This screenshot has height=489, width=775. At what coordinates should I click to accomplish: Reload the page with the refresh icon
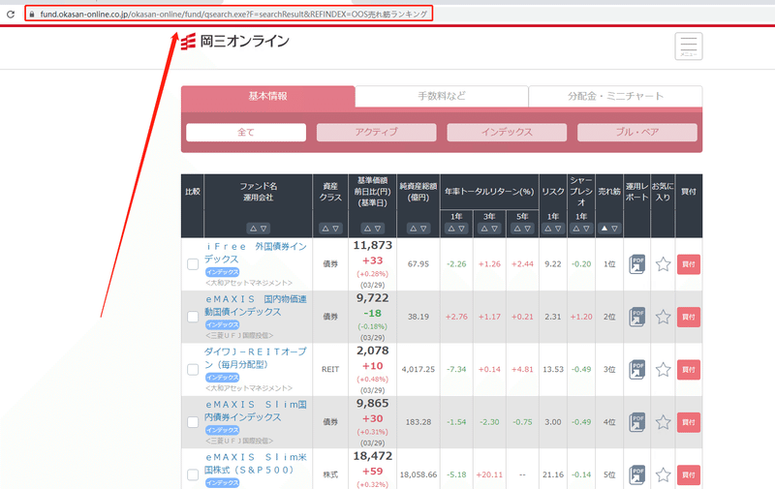[11, 15]
